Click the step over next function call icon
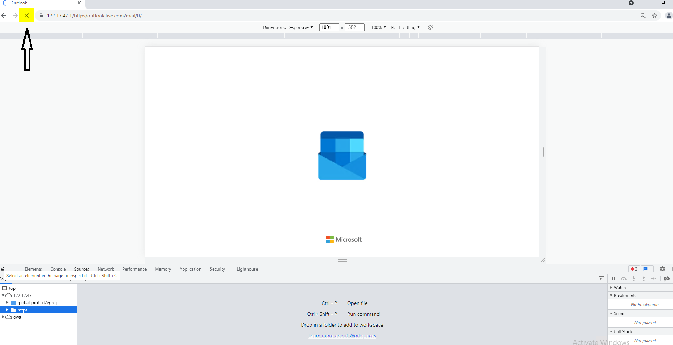This screenshot has width=673, height=345. (x=624, y=279)
